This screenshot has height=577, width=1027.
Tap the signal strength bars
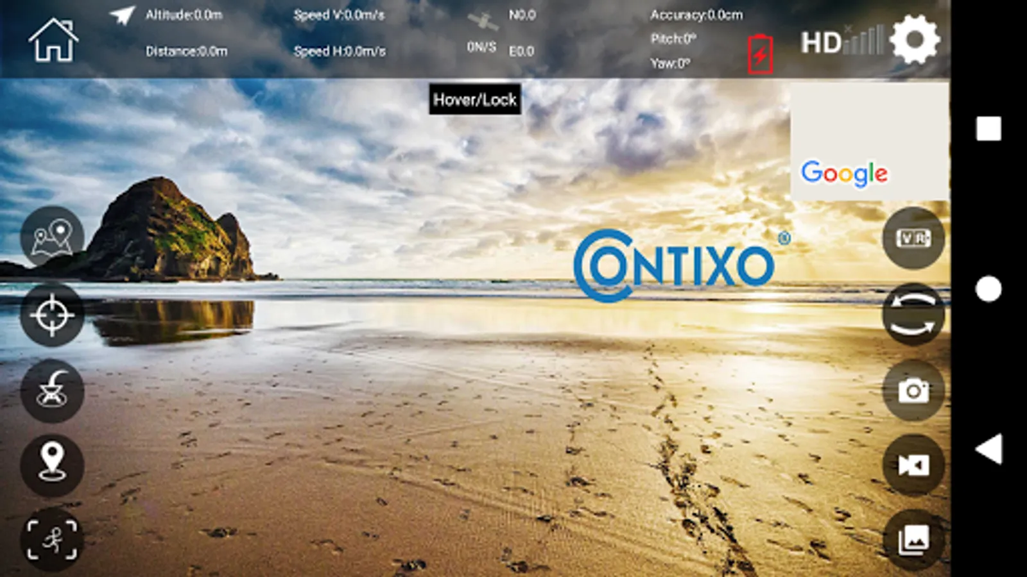865,40
